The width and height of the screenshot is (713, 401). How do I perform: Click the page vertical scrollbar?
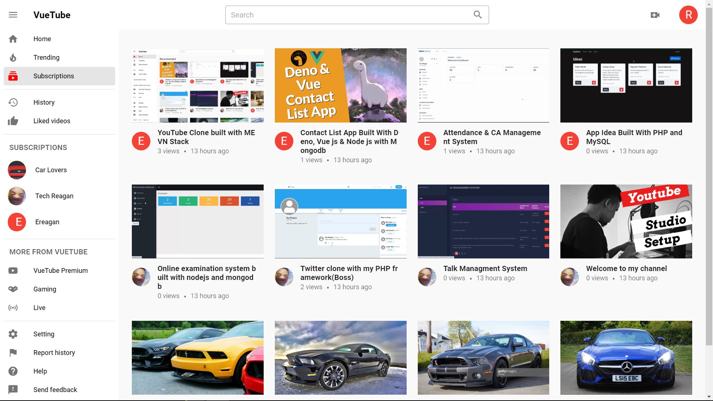(x=709, y=186)
